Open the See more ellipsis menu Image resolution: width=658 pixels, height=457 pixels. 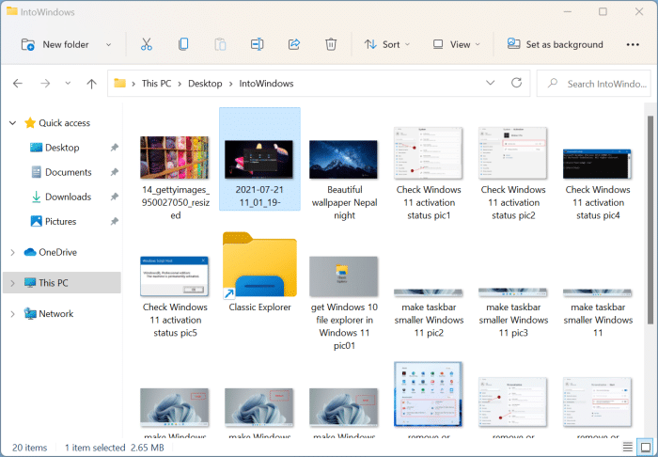click(633, 44)
